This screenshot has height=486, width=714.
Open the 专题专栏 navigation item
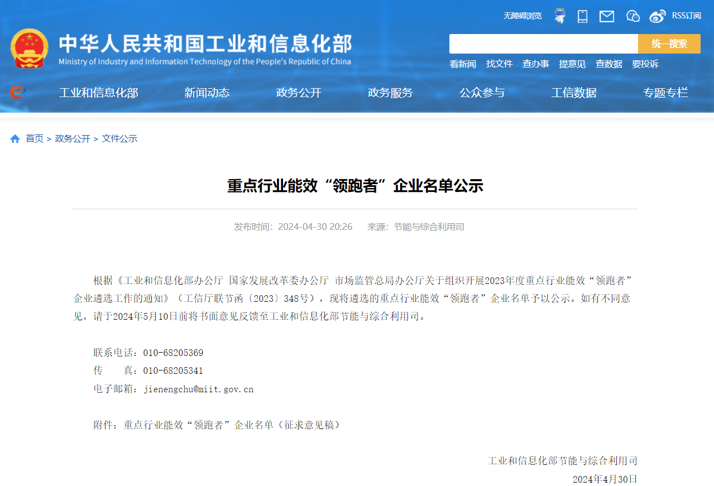pos(665,93)
